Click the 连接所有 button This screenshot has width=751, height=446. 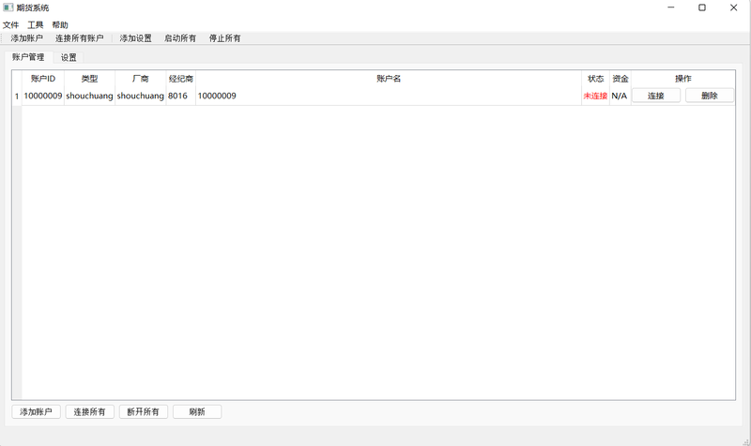click(x=89, y=411)
